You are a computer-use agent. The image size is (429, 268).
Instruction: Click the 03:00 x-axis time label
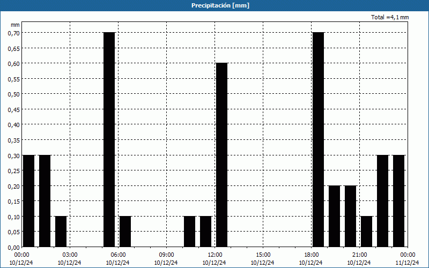70,255
